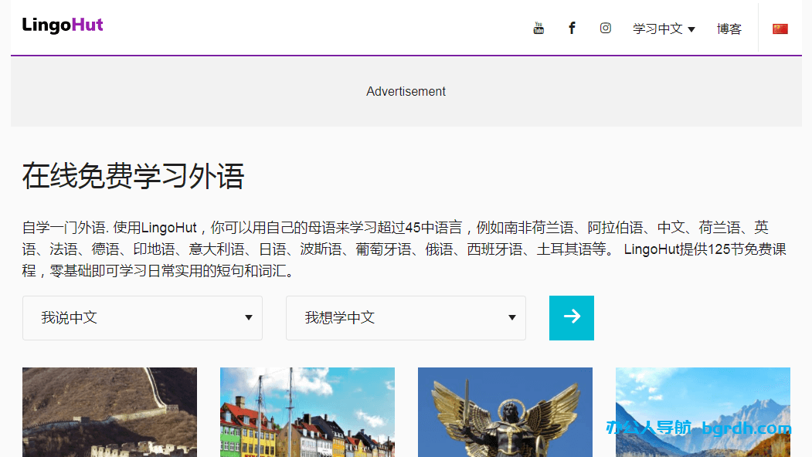Go to the 博客 blog page
812x457 pixels.
coord(729,29)
